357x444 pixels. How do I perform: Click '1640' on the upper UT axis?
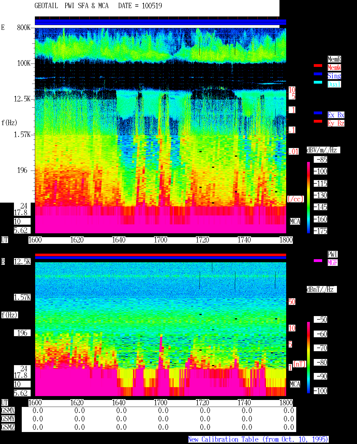119,240
